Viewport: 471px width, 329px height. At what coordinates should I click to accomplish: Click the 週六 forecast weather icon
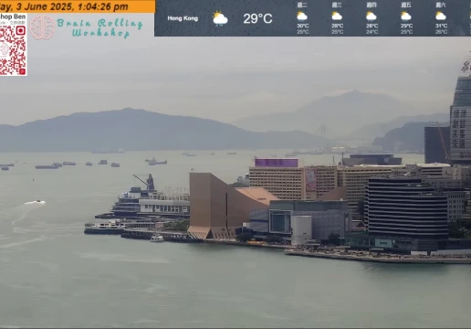pos(441,16)
